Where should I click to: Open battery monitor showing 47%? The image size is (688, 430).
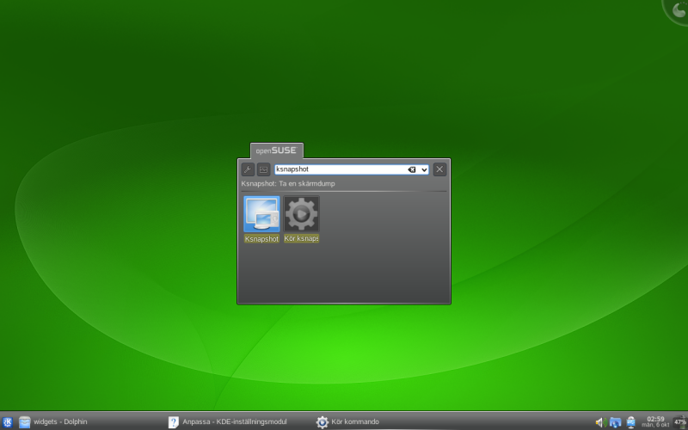pos(679,422)
